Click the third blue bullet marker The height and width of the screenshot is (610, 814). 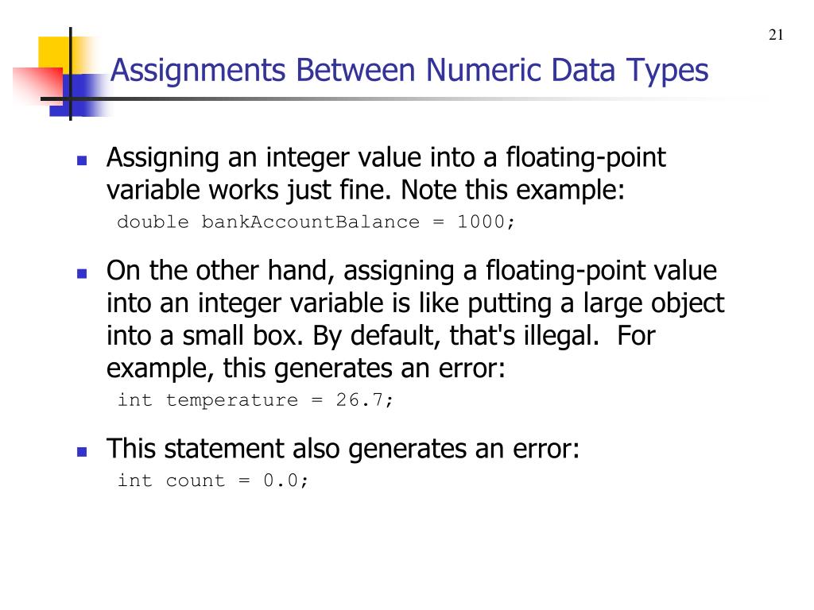[x=82, y=451]
